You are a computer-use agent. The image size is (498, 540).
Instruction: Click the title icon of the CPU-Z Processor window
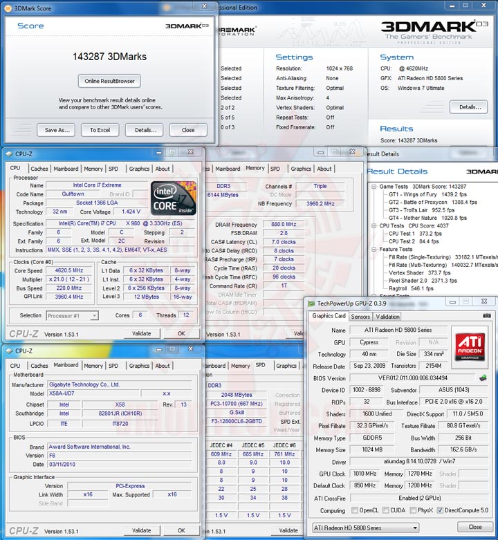point(9,154)
